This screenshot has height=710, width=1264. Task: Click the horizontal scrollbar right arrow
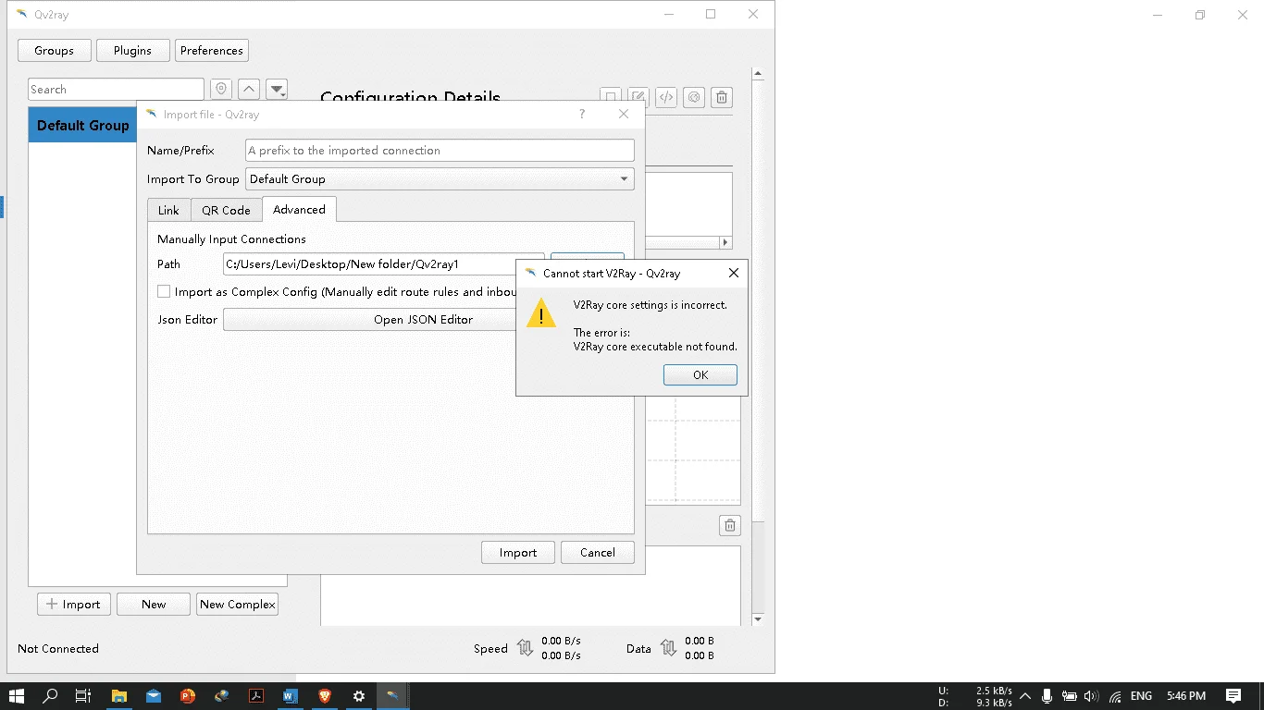click(x=725, y=242)
